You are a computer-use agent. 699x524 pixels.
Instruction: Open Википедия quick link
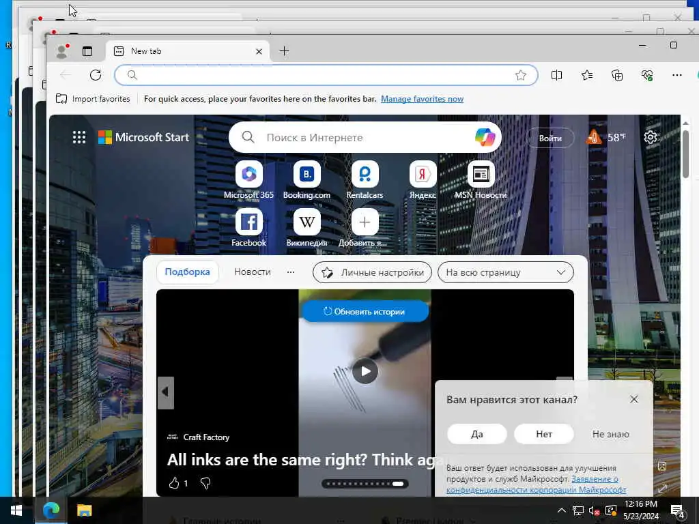[306, 228]
